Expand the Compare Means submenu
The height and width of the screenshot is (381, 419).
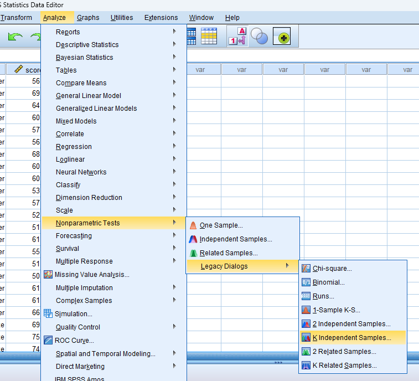(81, 83)
